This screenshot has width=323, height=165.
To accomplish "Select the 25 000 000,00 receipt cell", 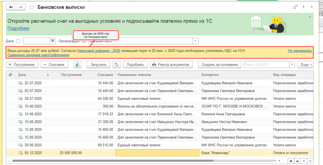I will [x=68, y=153].
